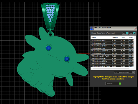
Task: Select the Yellow Gold:10KY row
Action: pyautogui.click(x=112, y=43)
